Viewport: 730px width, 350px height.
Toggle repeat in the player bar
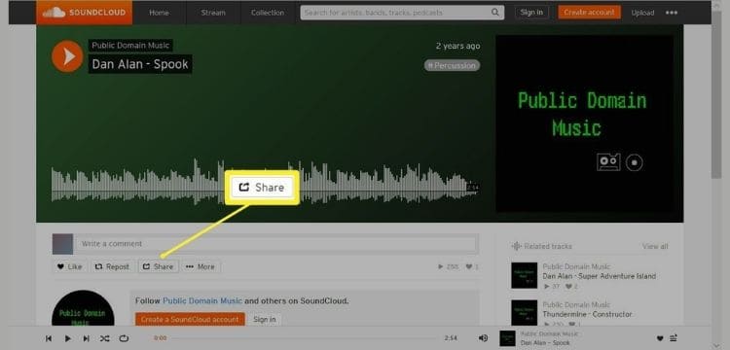click(x=124, y=338)
